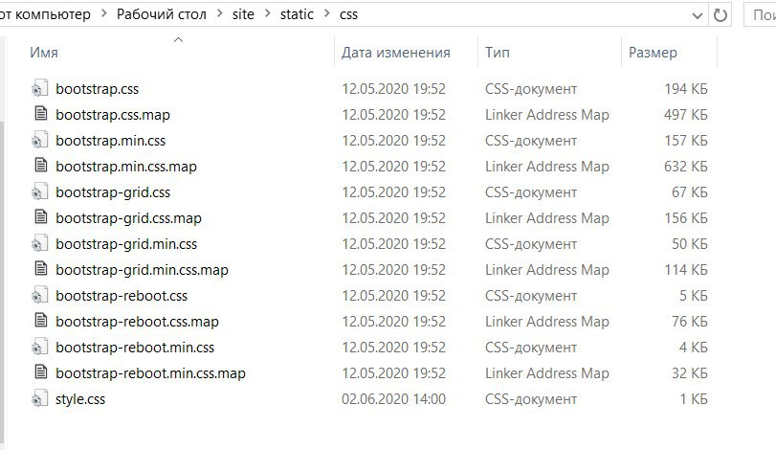Image resolution: width=776 pixels, height=450 pixels.
Task: Click the 497 КБ size value
Action: [x=686, y=115]
